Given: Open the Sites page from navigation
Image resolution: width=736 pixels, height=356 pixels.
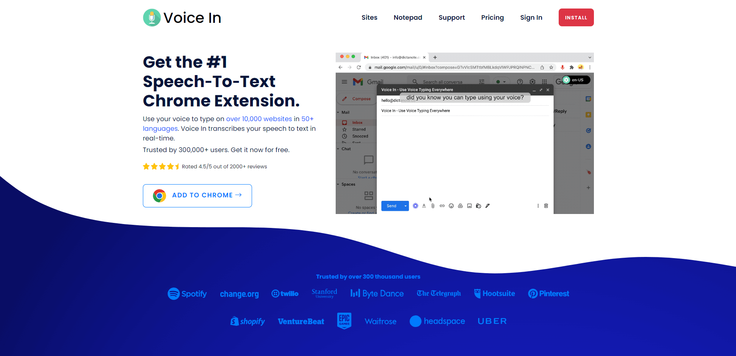Looking at the screenshot, I should coord(369,17).
